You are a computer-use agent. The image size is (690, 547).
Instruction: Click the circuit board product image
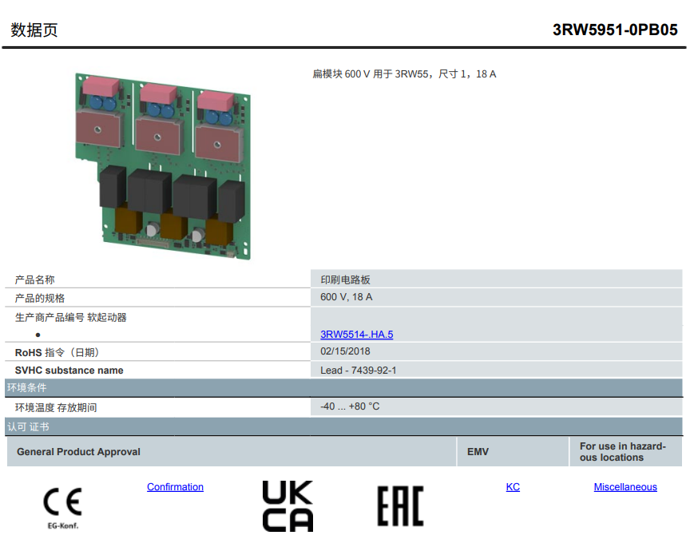point(163,166)
